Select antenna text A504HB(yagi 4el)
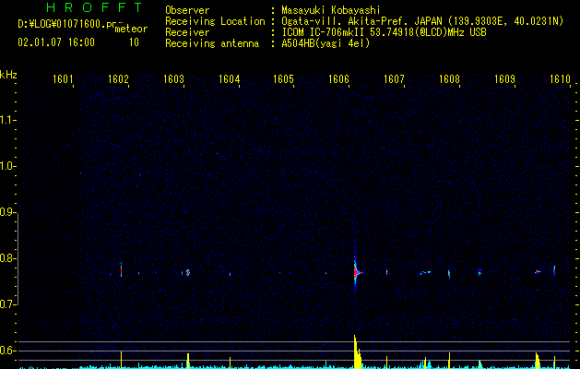580x369 pixels. coord(326,43)
